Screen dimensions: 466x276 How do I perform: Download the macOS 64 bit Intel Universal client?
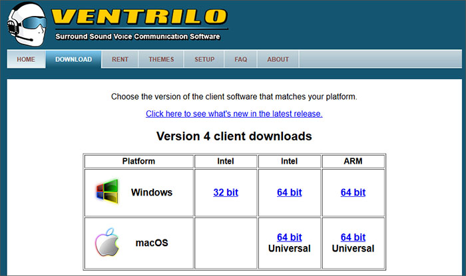click(x=289, y=237)
